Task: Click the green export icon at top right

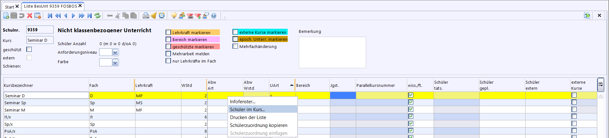Action: click(x=587, y=15)
